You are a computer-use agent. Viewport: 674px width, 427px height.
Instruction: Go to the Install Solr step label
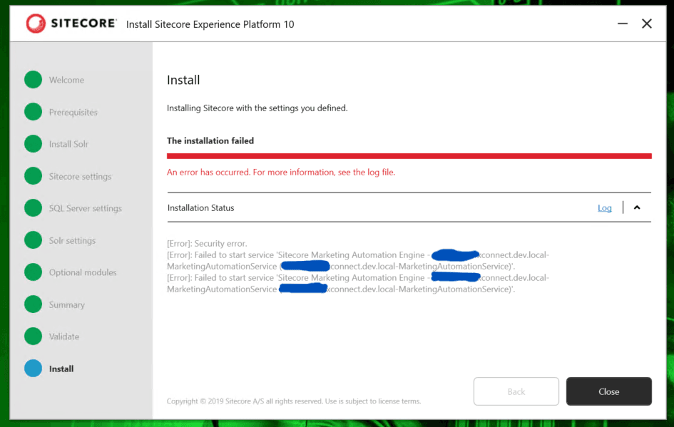(x=68, y=144)
